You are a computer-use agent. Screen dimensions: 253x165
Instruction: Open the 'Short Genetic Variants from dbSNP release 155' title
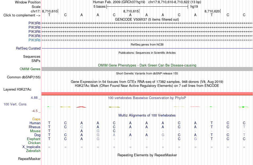[x=147, y=73]
